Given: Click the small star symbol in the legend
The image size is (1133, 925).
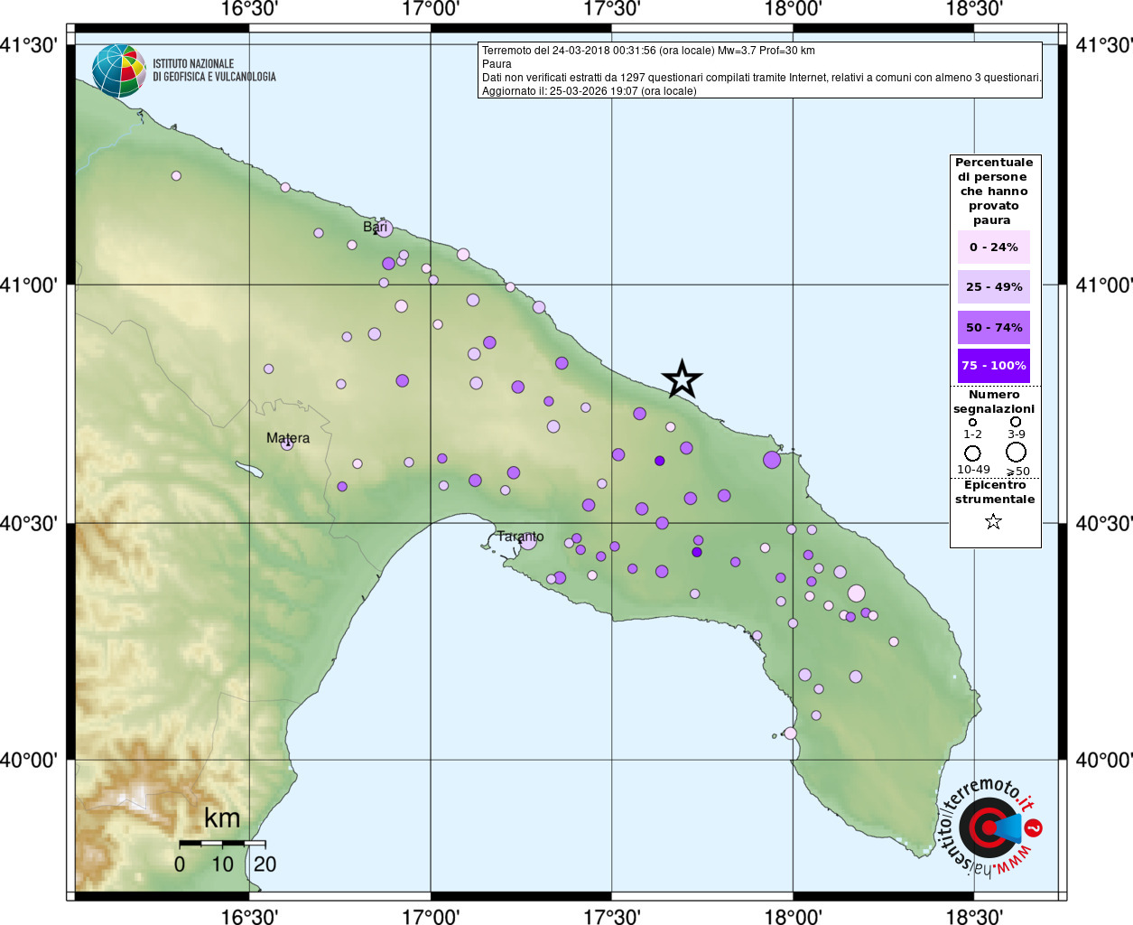Looking at the screenshot, I should click(993, 521).
